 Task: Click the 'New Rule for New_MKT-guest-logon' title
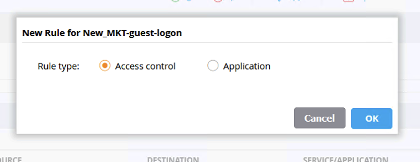click(x=102, y=33)
